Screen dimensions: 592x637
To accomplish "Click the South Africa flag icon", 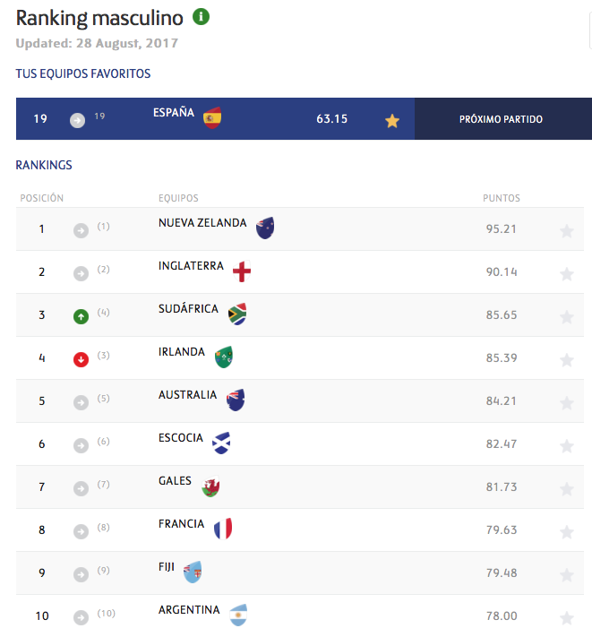I will [236, 314].
